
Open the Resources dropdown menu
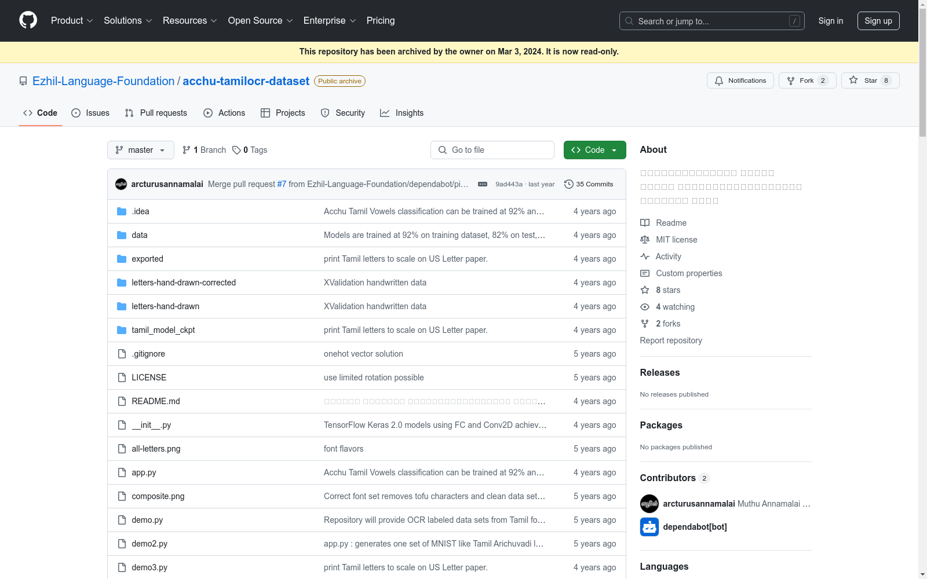190,21
